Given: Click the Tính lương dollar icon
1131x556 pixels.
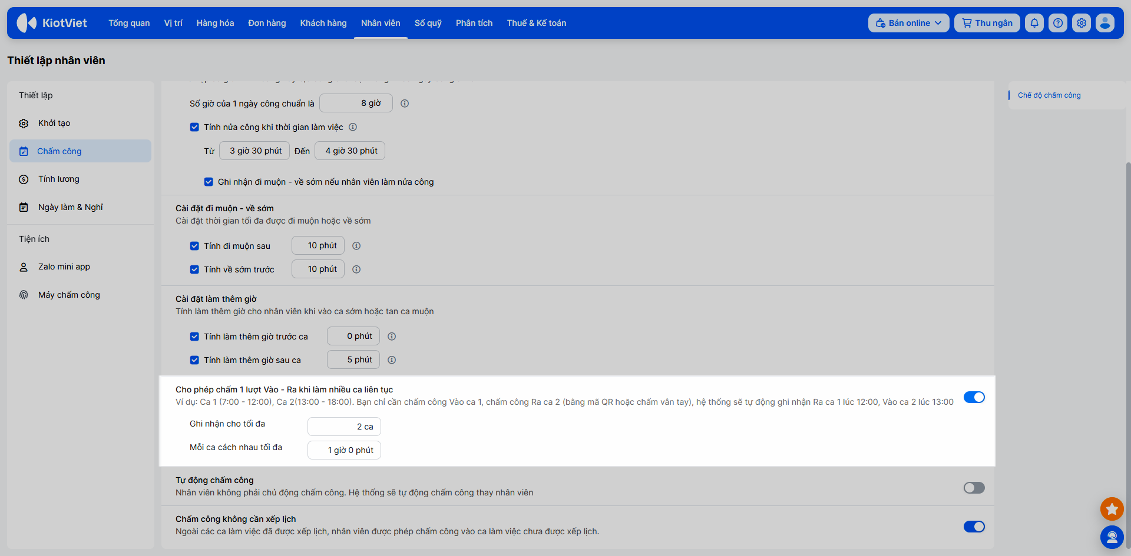Looking at the screenshot, I should (x=24, y=179).
